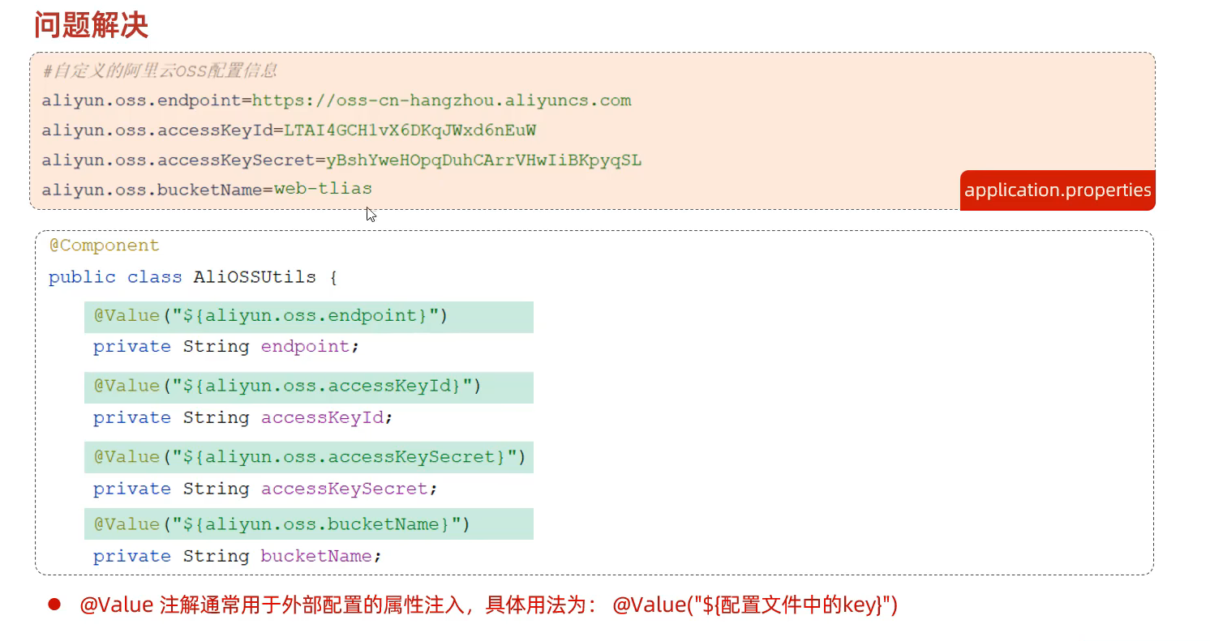Click the AliOSSUtils class name
This screenshot has height=641, width=1210.
coord(255,277)
